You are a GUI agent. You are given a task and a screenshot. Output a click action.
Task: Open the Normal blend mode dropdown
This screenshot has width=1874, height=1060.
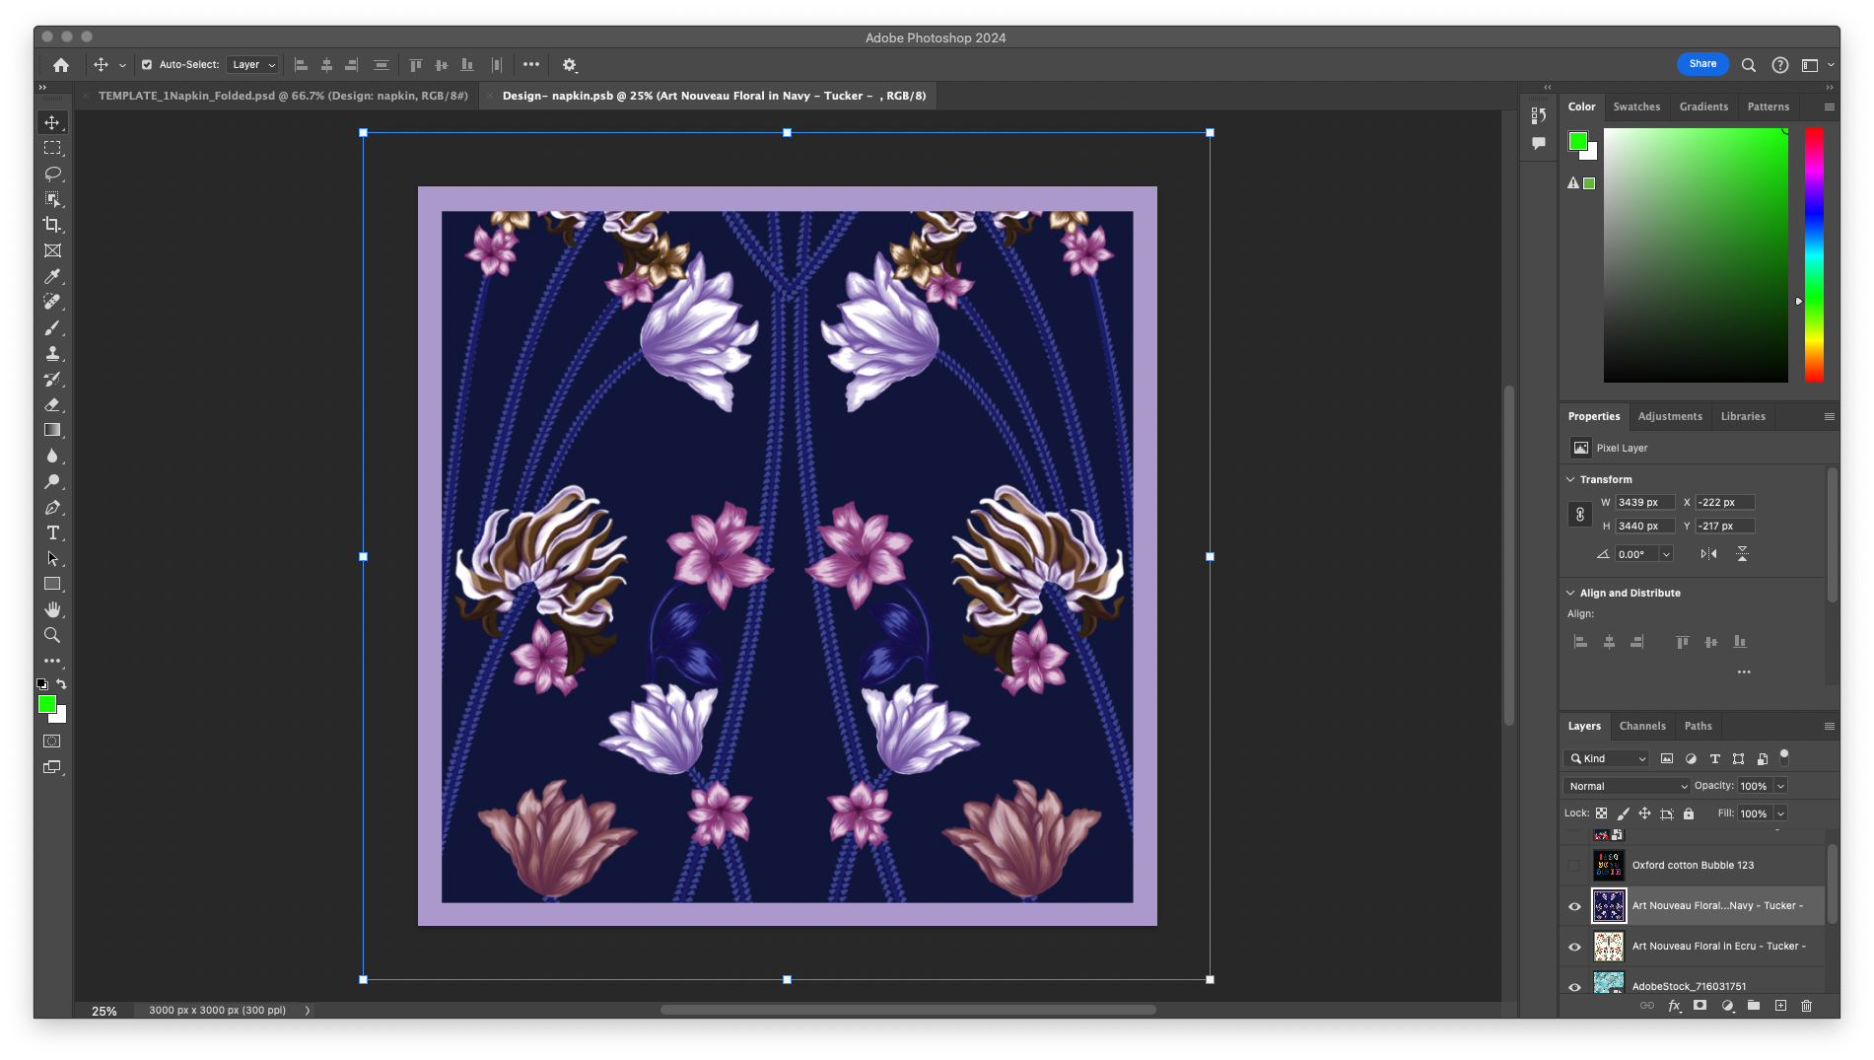pos(1626,786)
